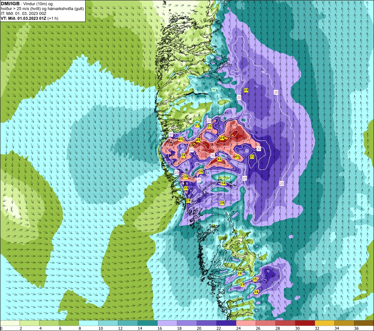
Task: Select the 8–10 m/s light cyan legend swatch
Action: pyautogui.click(x=89, y=323)
